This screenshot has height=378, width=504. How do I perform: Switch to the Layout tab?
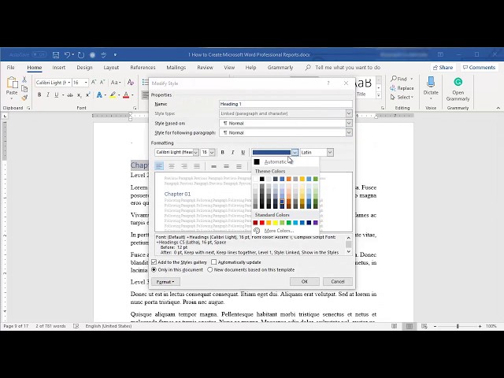[111, 68]
